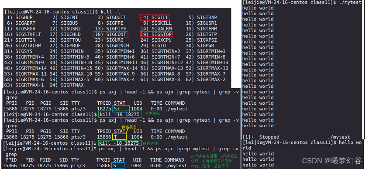Click the "10) SIGUSR1" signal entry

[201, 23]
